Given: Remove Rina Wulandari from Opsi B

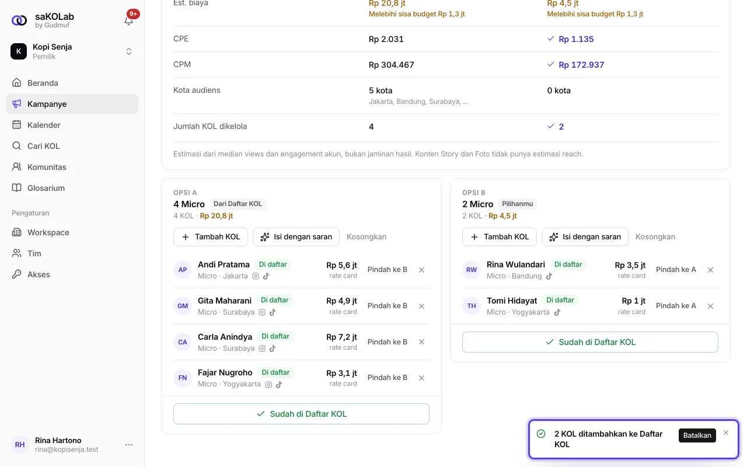Looking at the screenshot, I should tap(710, 270).
